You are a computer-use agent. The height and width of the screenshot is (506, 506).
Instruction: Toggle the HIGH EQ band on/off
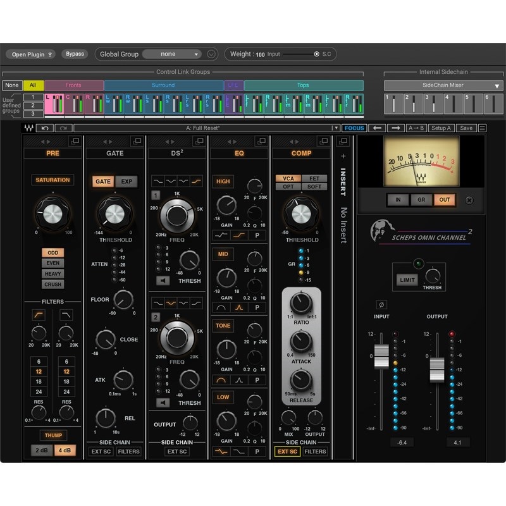223,182
